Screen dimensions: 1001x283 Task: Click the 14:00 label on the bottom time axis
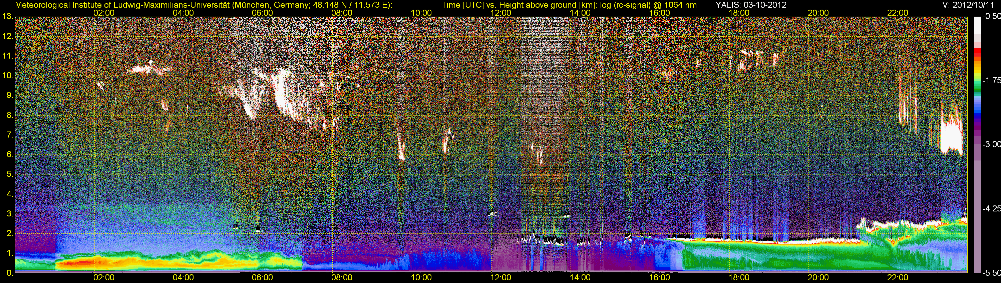(x=580, y=278)
